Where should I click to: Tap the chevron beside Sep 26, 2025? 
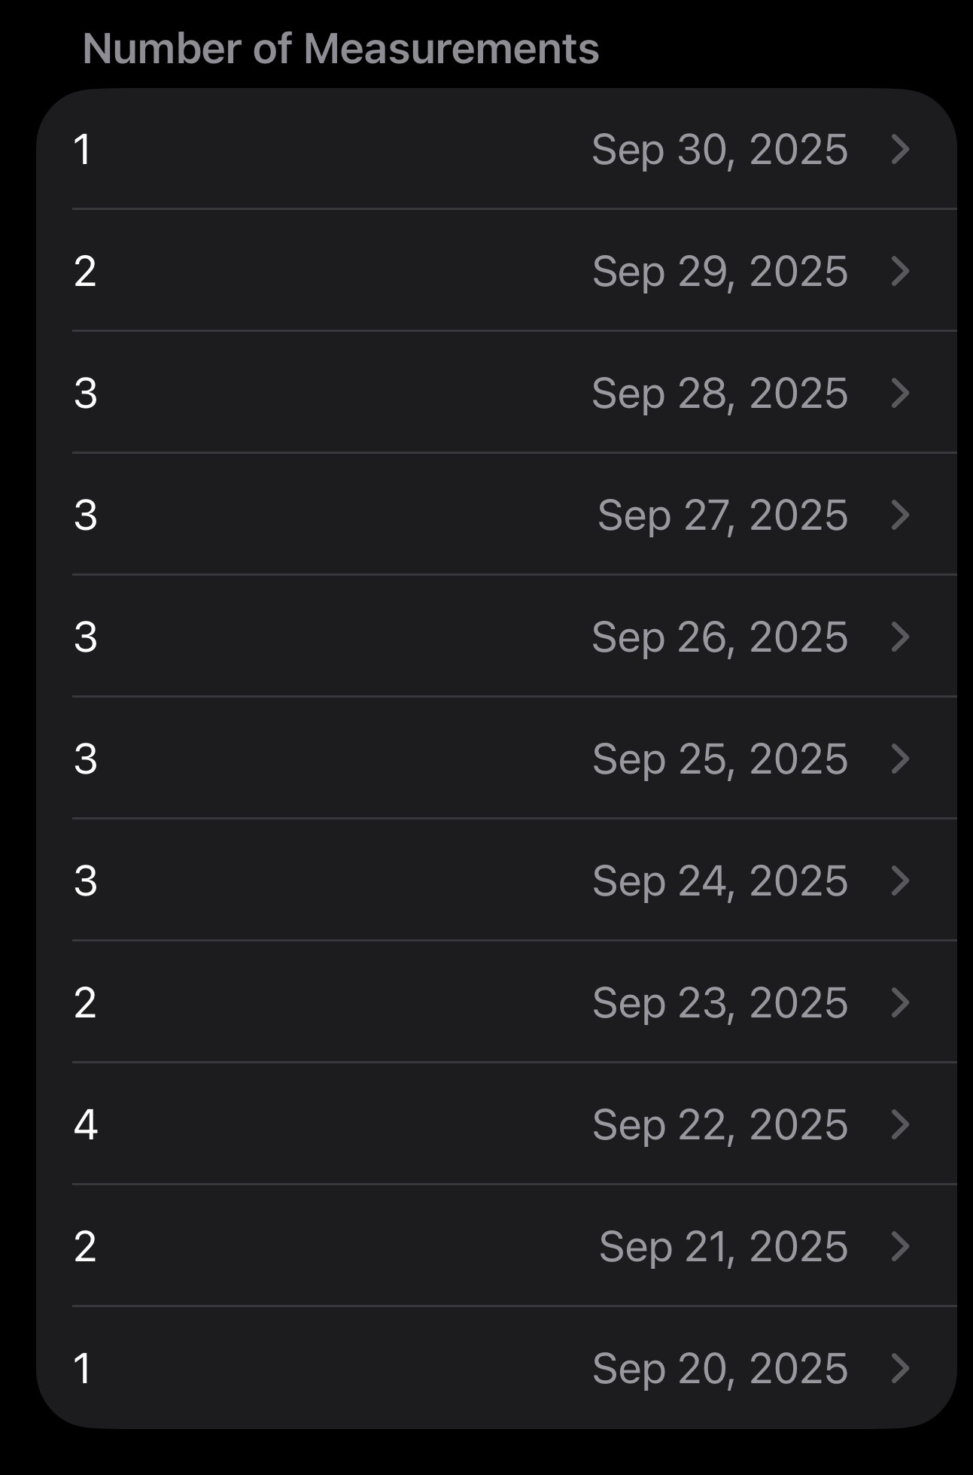(900, 637)
